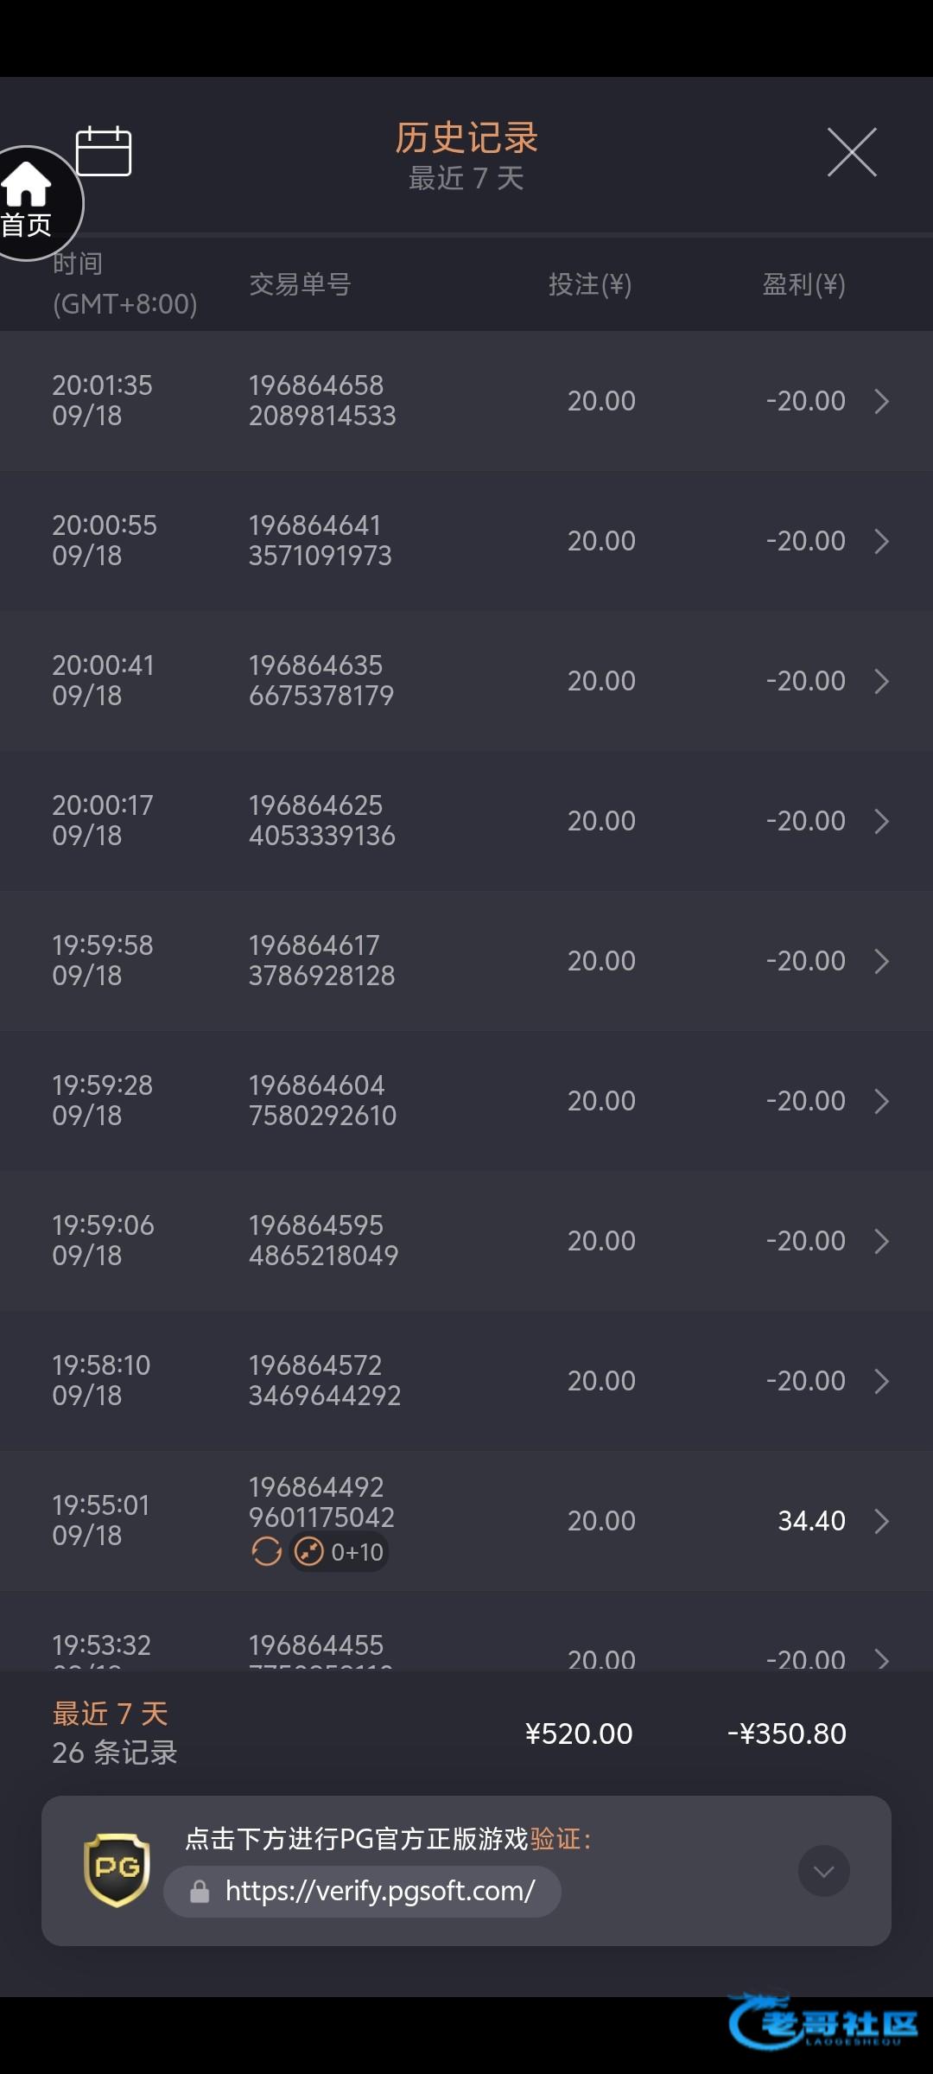Click the lock icon beside verify URL
Image resolution: width=933 pixels, height=2074 pixels.
pos(200,1892)
